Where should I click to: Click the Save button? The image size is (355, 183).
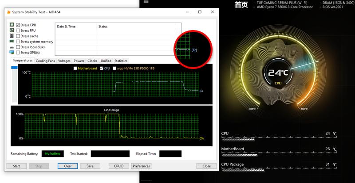click(x=90, y=166)
